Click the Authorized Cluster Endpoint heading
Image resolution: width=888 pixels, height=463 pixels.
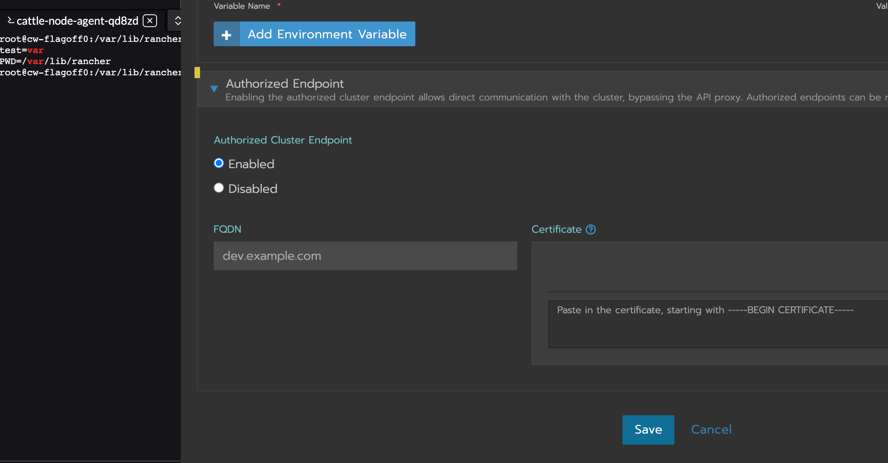(283, 140)
